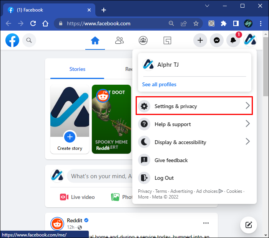Click the Create story card

[70, 119]
